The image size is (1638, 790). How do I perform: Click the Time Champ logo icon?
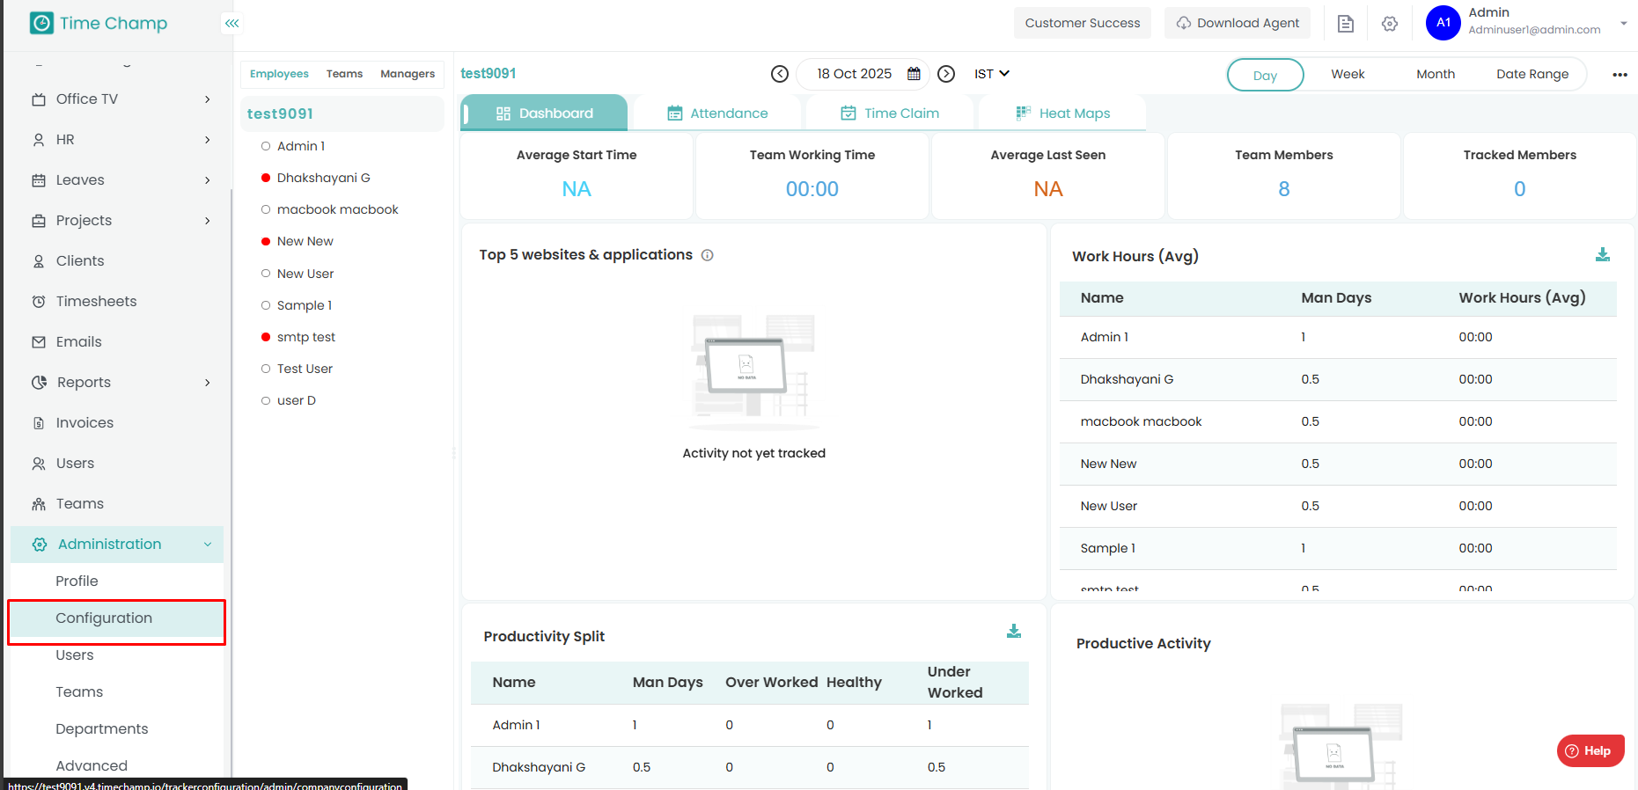41,23
